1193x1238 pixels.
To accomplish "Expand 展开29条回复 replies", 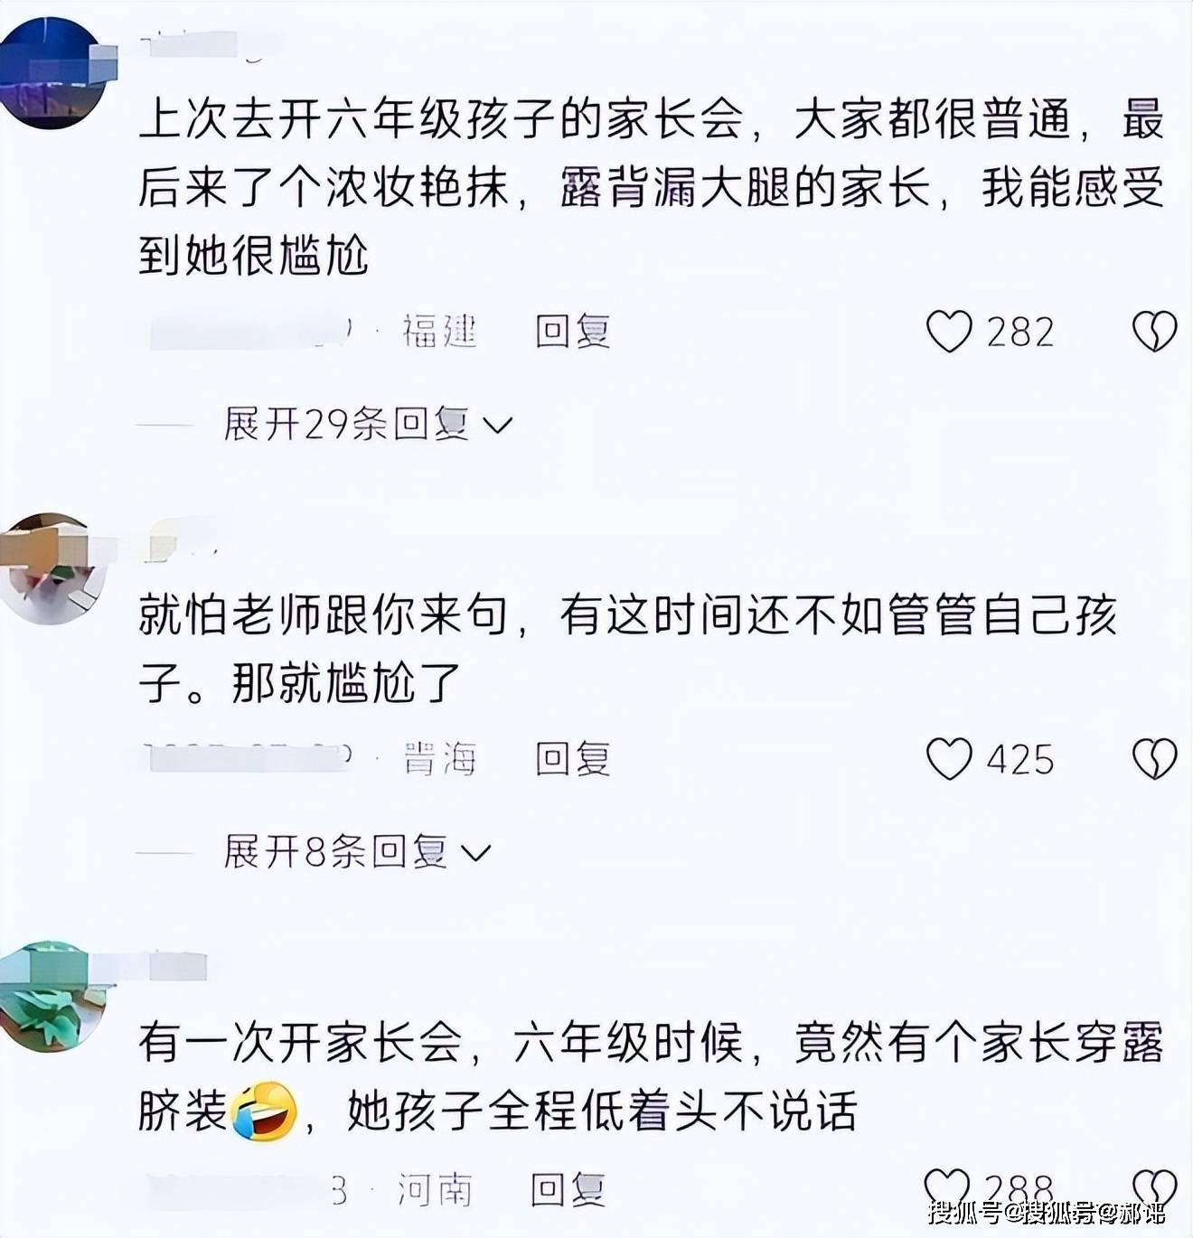I will point(368,423).
